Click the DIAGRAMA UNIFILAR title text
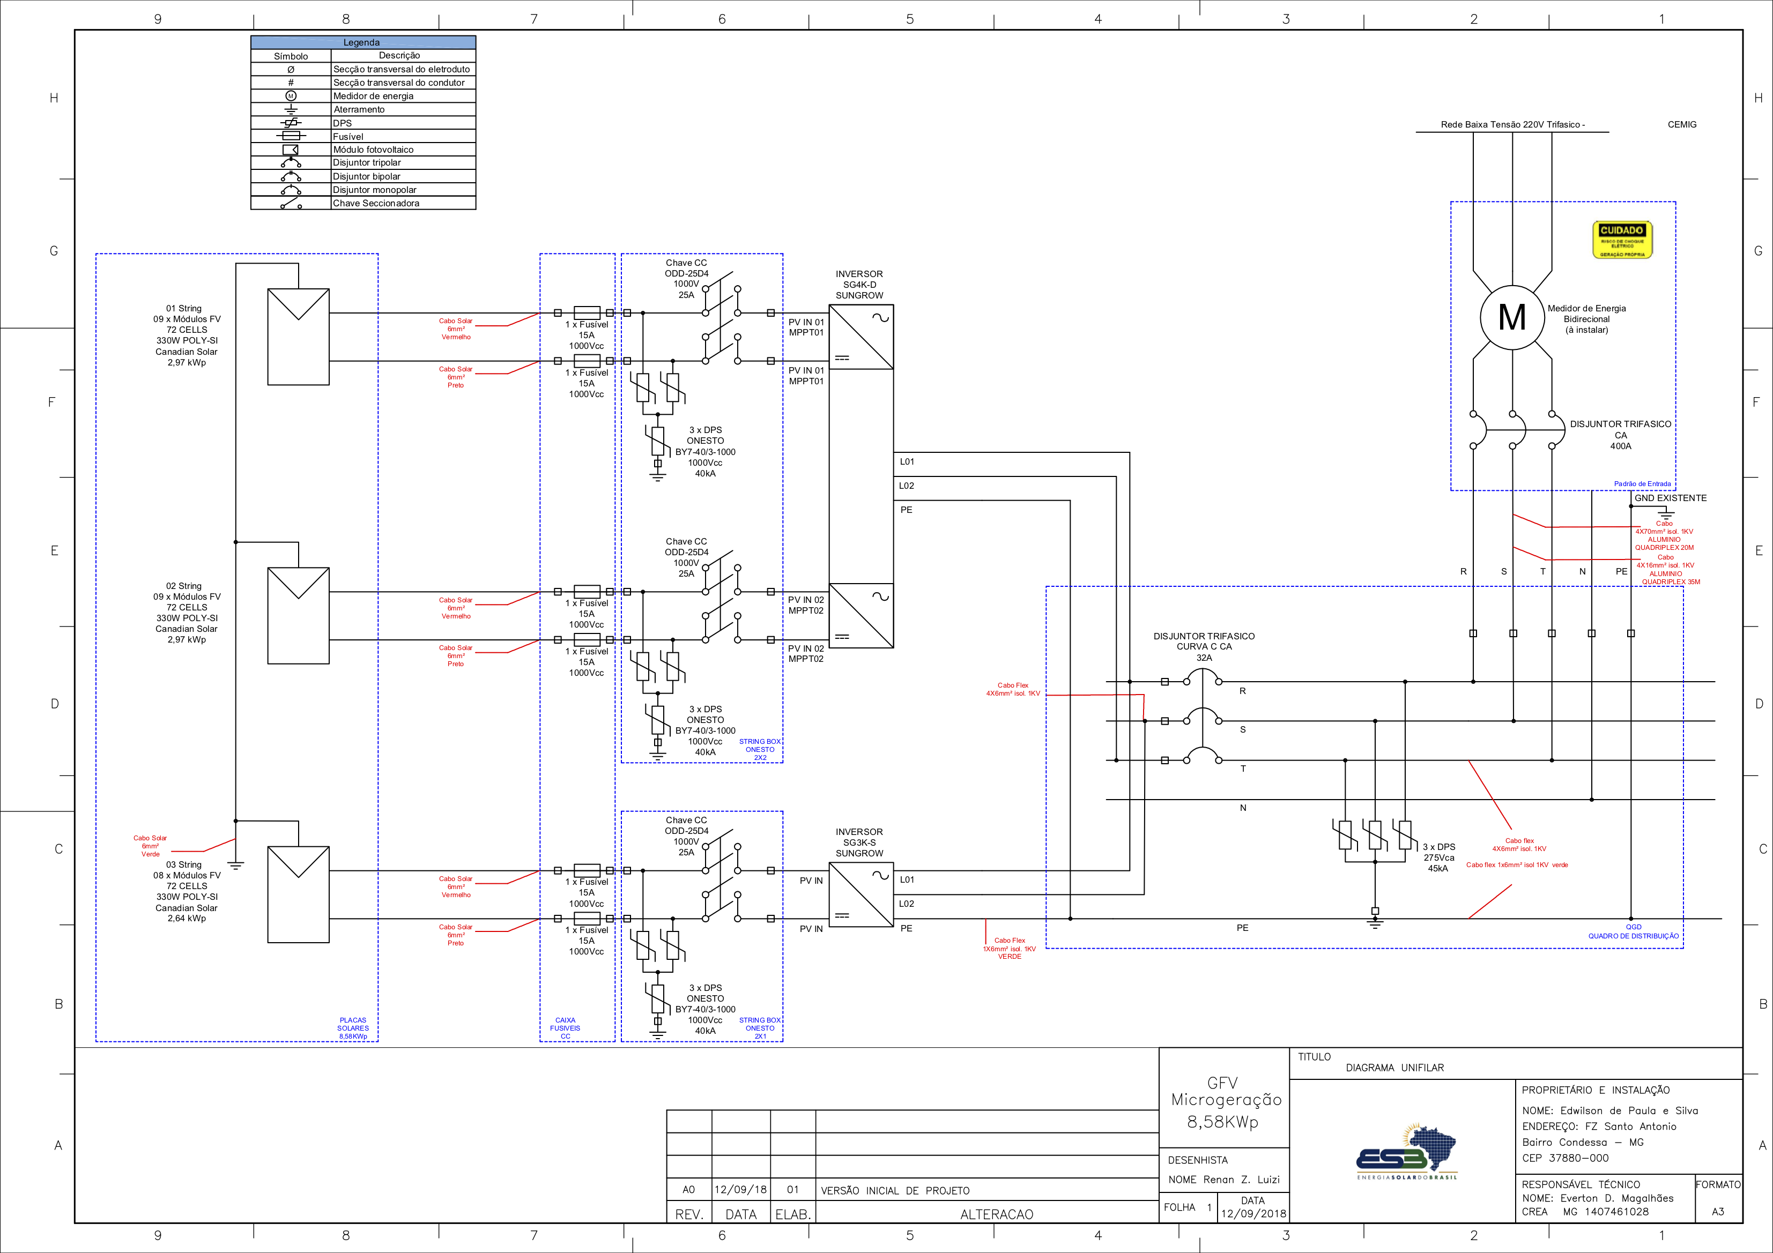The image size is (1773, 1253). 1394,1068
